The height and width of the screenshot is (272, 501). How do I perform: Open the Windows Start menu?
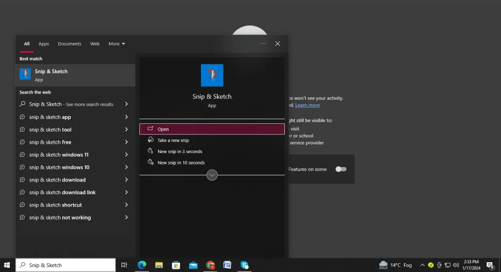pyautogui.click(x=7, y=265)
